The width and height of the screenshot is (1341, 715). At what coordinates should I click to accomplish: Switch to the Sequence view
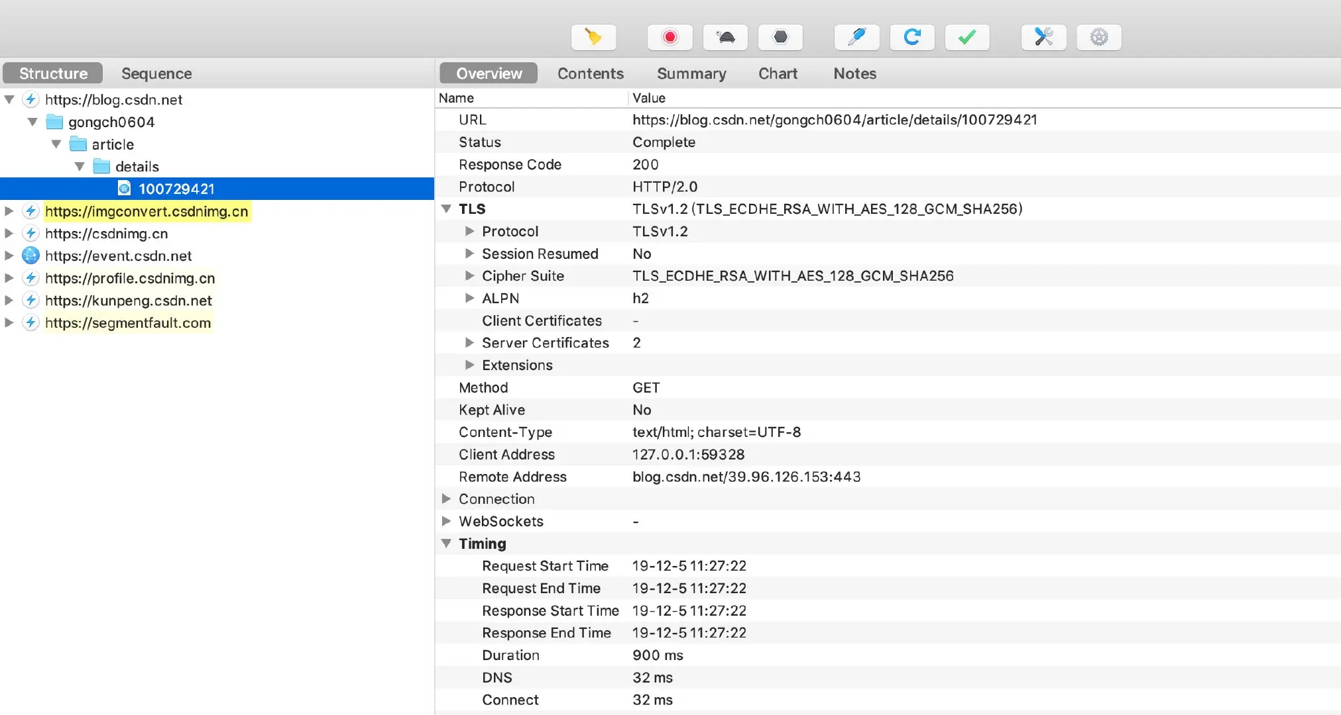pyautogui.click(x=156, y=73)
